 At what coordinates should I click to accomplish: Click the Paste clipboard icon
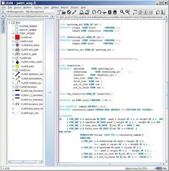[x=115, y=12]
